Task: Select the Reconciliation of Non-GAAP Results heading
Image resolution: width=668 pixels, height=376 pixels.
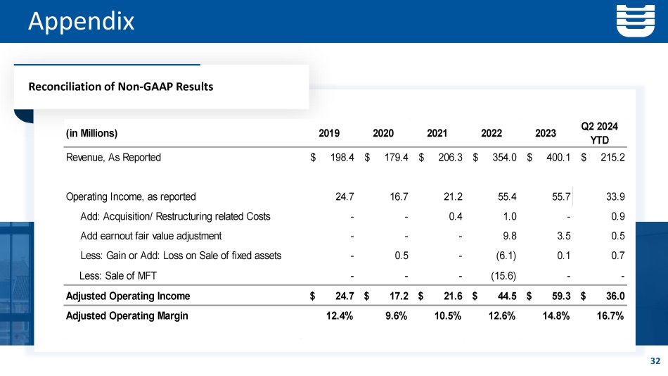Action: pyautogui.click(x=120, y=87)
